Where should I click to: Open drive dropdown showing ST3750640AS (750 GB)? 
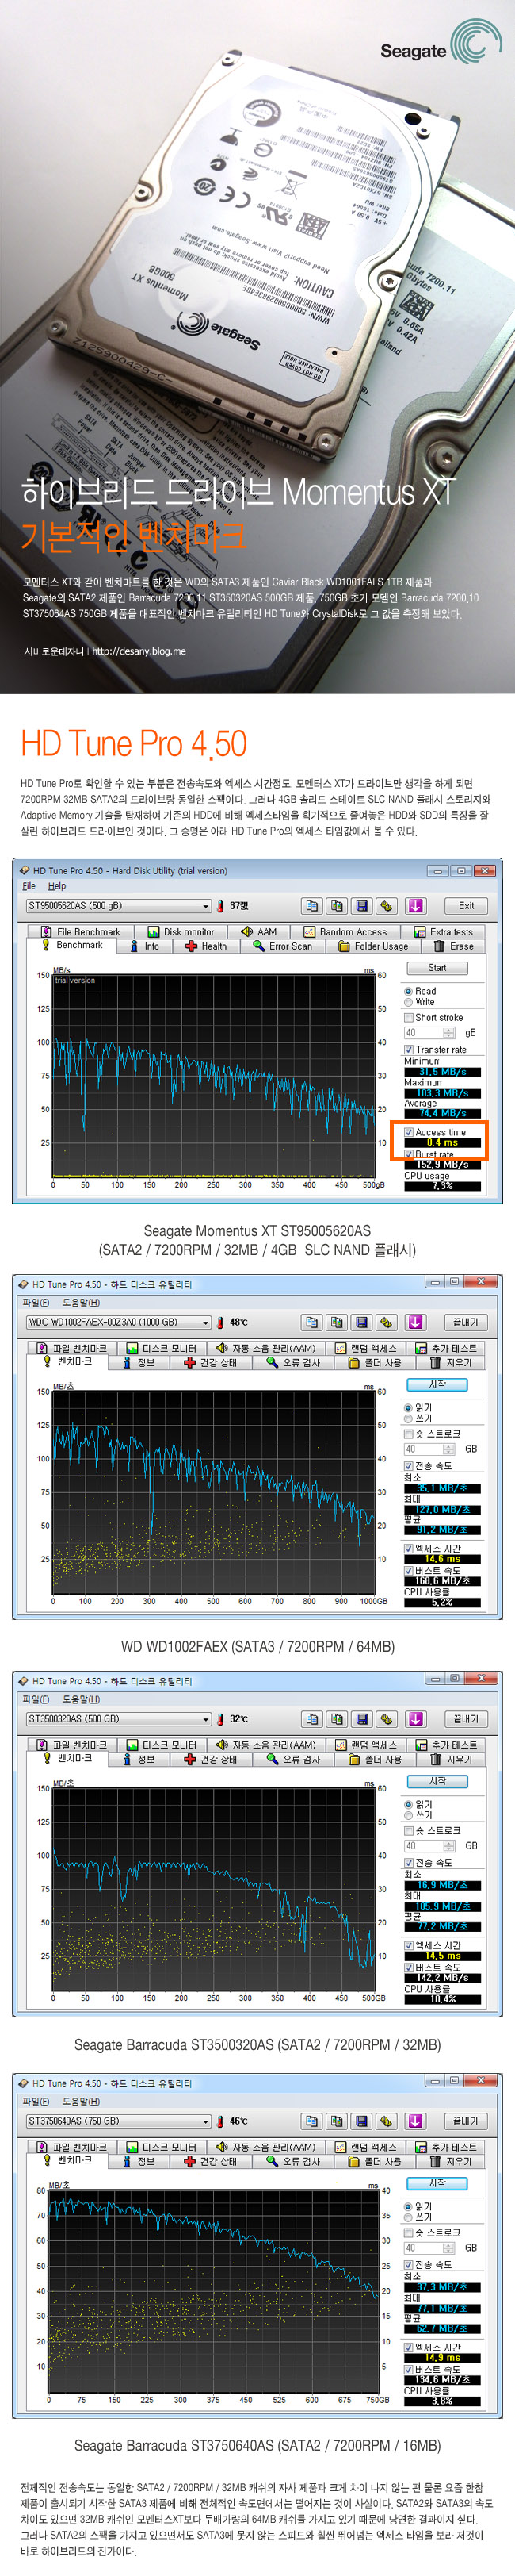click(x=119, y=2121)
